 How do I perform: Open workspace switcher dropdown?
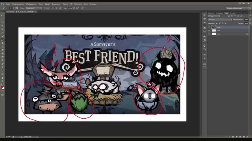(x=238, y=8)
